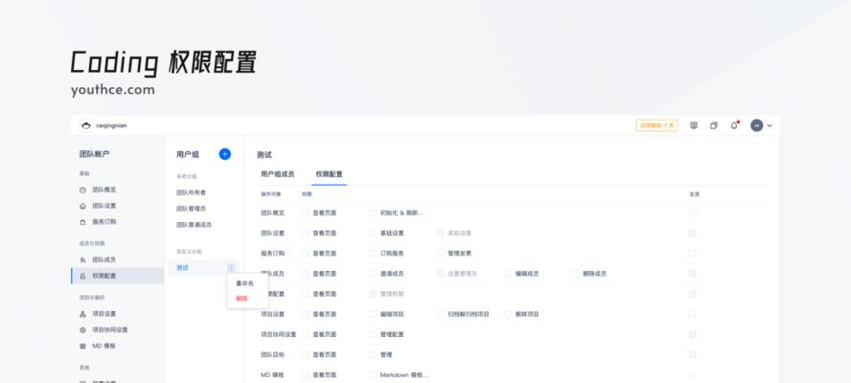Select the 团队所有者 user group
This screenshot has width=851, height=383.
(x=191, y=192)
